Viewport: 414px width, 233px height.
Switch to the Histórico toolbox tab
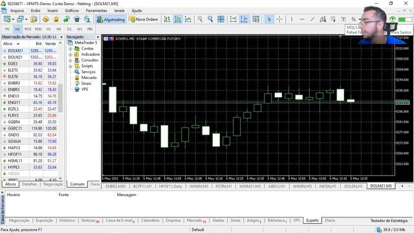[67, 220]
